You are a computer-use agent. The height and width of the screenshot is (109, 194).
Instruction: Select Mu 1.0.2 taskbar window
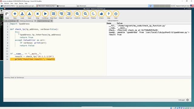pyautogui.click(x=46, y=6)
